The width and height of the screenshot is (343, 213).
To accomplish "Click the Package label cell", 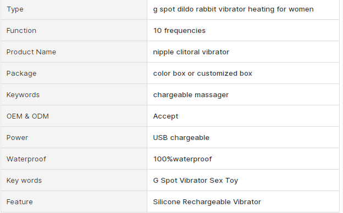I will pos(74,73).
